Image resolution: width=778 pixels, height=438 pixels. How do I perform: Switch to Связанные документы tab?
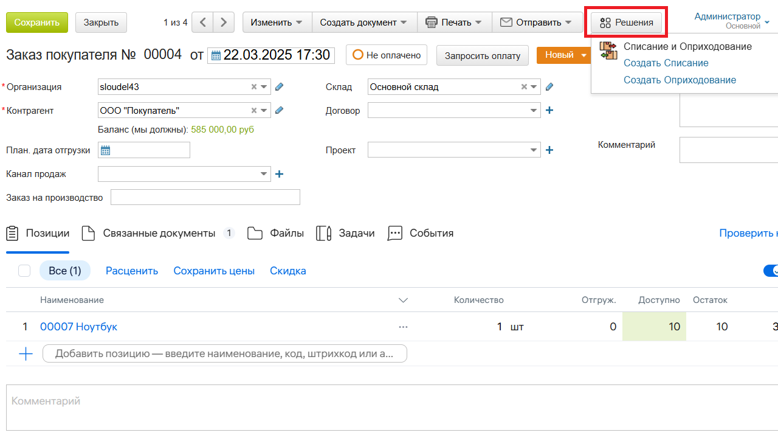[x=159, y=234]
